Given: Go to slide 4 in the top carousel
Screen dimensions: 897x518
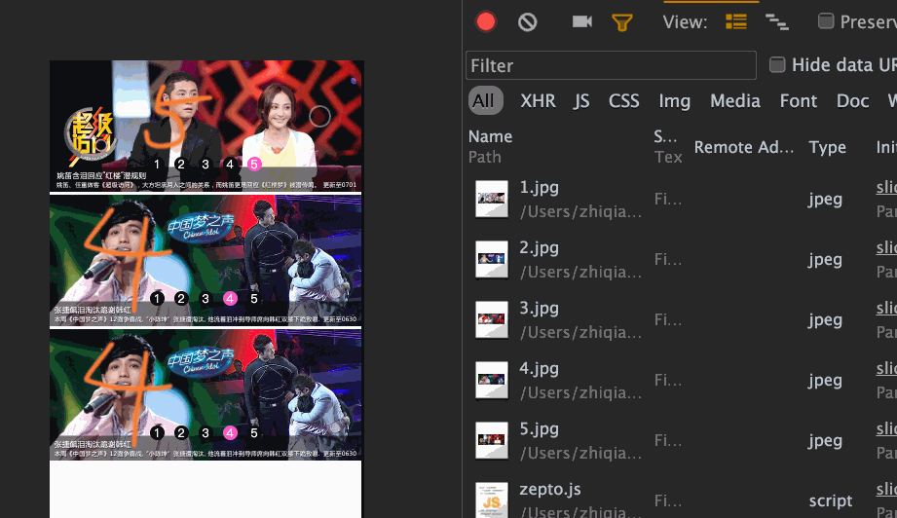Looking at the screenshot, I should click(x=230, y=165).
